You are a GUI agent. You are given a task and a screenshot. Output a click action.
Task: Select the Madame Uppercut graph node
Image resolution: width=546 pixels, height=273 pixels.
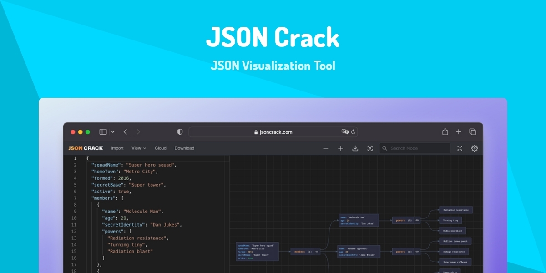click(x=359, y=252)
